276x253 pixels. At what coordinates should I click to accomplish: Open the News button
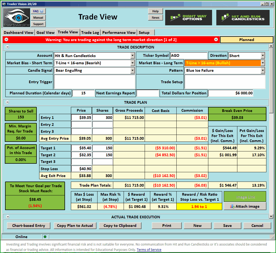[x=155, y=18]
